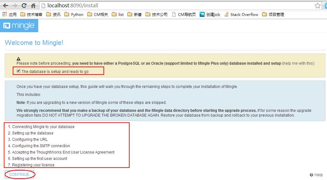Viewport: 327px width, 180px height.
Task: Click the 'Welcome to Mingle!' heading
Action: click(34, 43)
